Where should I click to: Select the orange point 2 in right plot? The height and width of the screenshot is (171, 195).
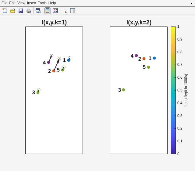[144, 59]
